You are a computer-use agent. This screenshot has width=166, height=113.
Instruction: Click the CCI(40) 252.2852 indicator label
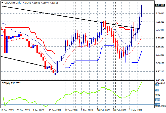[11, 83]
